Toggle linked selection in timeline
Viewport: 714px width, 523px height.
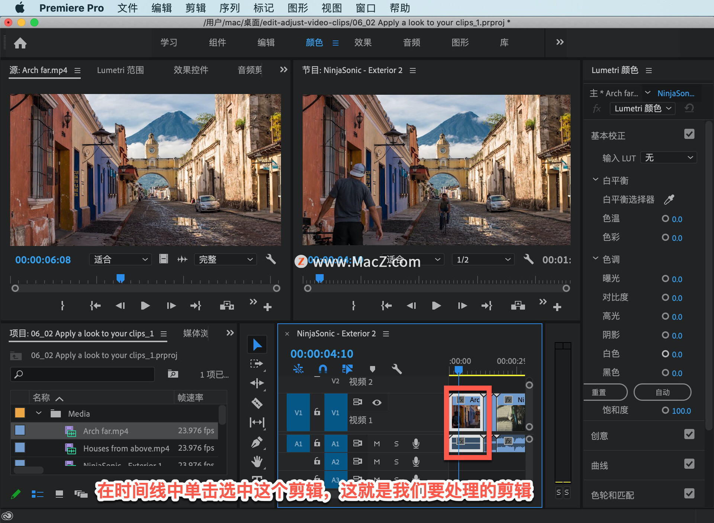(347, 369)
